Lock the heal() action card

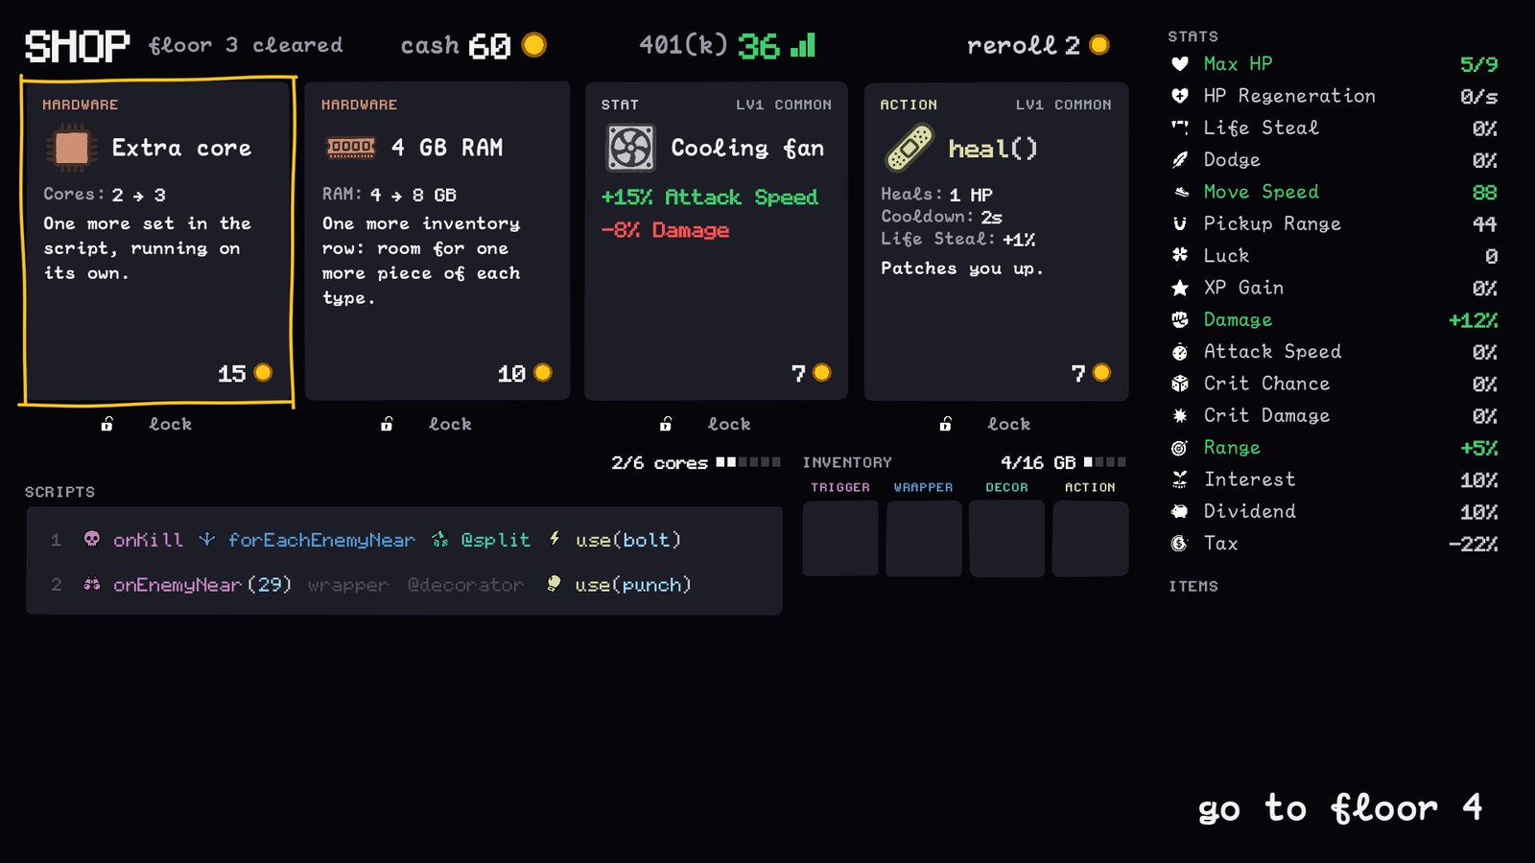(x=985, y=424)
